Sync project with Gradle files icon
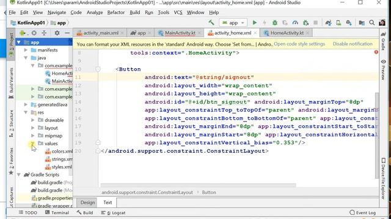Screen dimensions: 391x219 tap(328, 23)
